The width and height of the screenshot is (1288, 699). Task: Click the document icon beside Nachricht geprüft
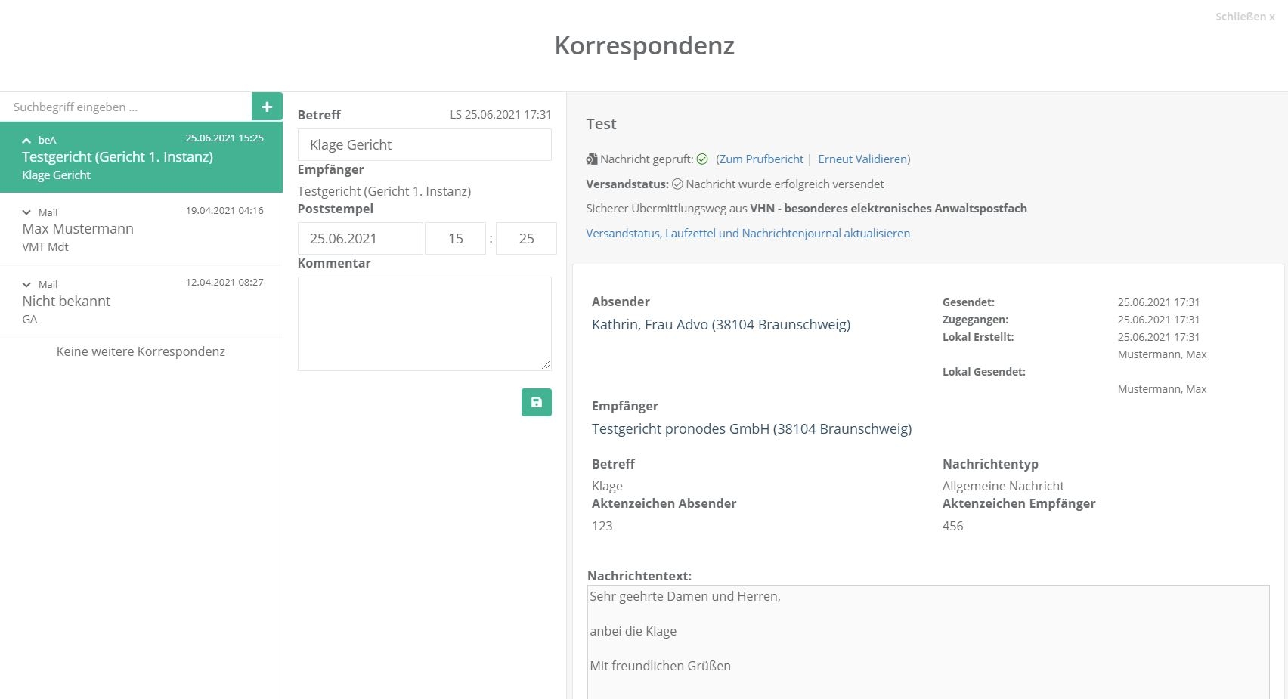[592, 159]
